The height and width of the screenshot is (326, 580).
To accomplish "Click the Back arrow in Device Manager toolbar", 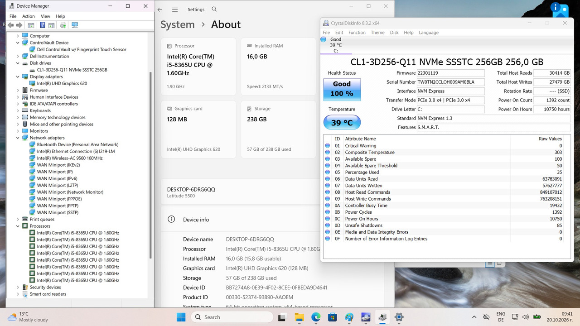I will pos(10,25).
